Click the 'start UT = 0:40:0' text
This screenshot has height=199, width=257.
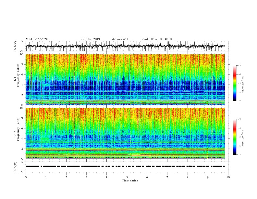pos(157,39)
